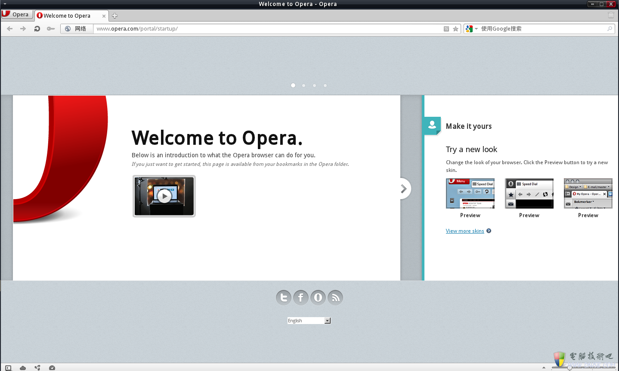The image size is (619, 371).
Task: Toggle Opera Turbo speedometer icon
Action: pos(52,368)
